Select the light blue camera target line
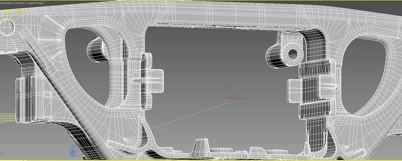The width and height of the screenshot is (402, 161). point(189,116)
